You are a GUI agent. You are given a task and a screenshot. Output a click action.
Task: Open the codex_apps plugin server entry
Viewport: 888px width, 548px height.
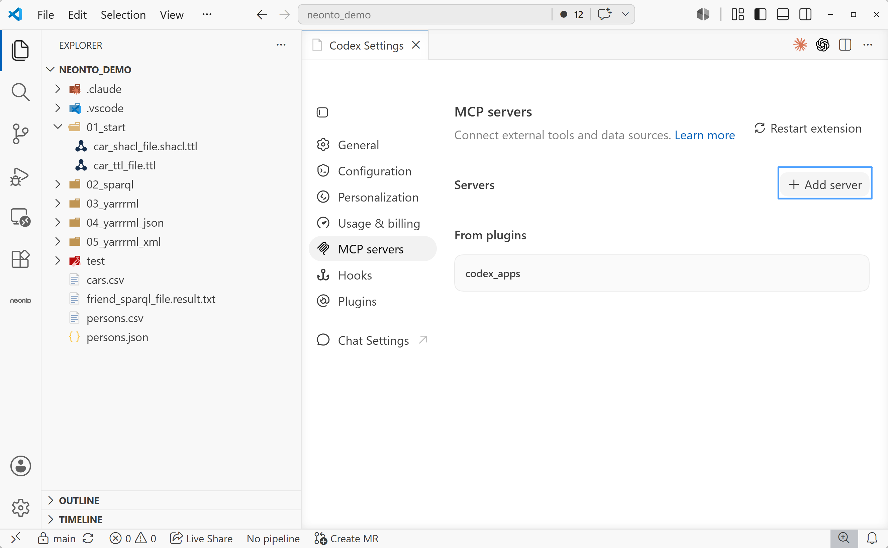pyautogui.click(x=662, y=273)
